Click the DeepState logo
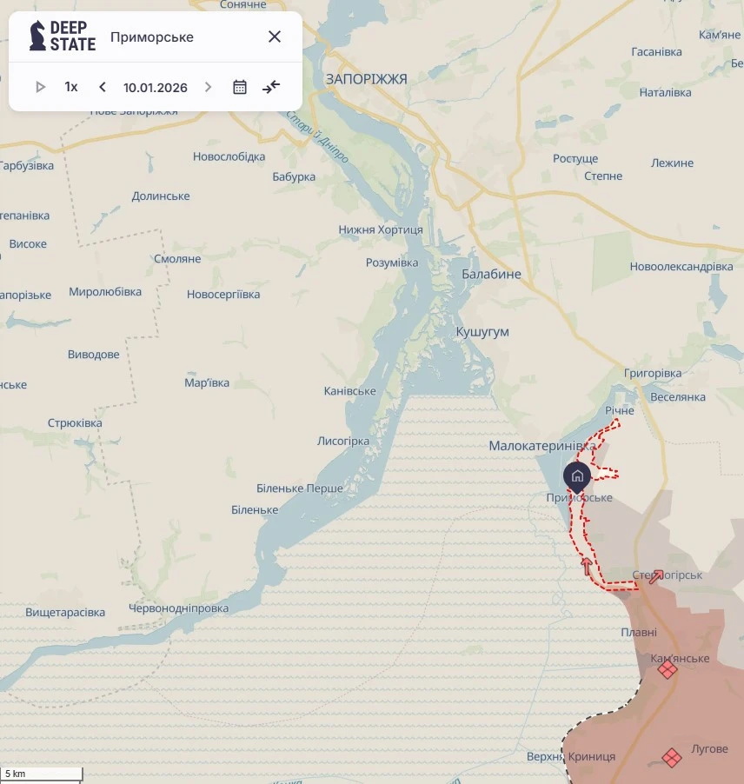This screenshot has width=744, height=784. [62, 36]
